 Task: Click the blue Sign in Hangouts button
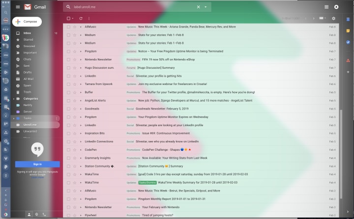tap(37, 164)
